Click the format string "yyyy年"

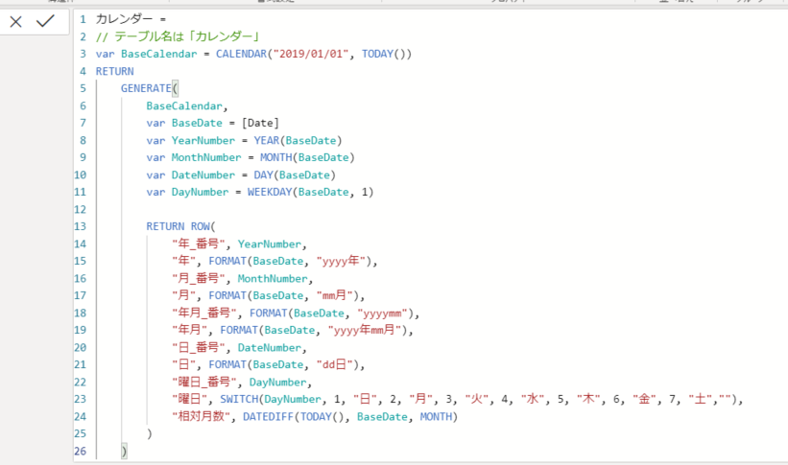[341, 261]
